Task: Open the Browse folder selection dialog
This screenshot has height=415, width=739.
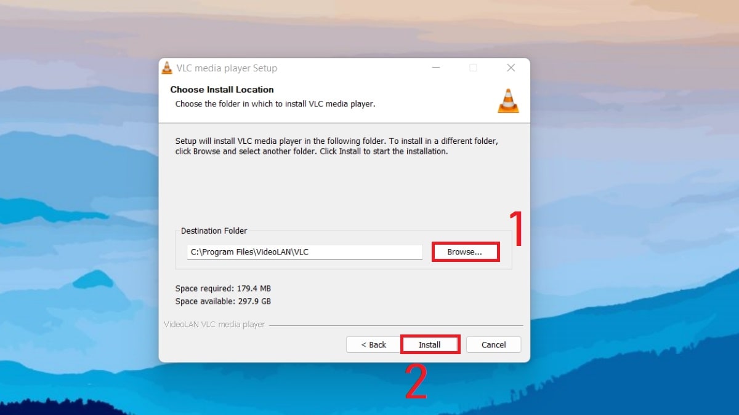Action: click(465, 251)
